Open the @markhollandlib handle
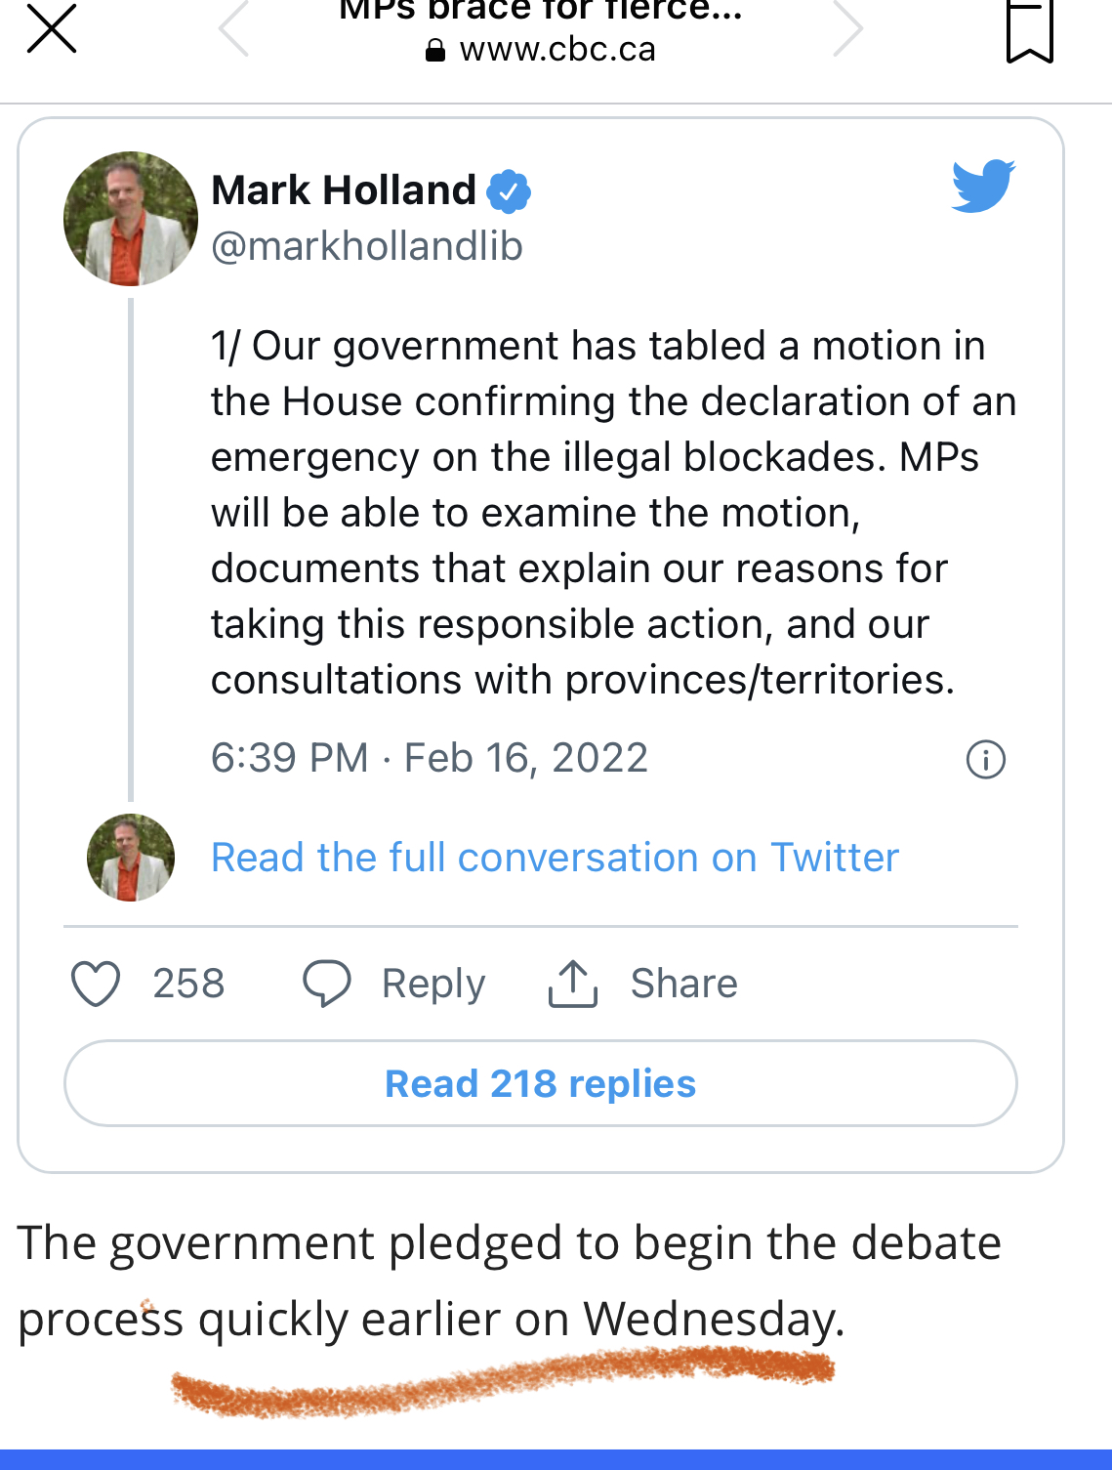This screenshot has width=1112, height=1470. click(x=367, y=246)
